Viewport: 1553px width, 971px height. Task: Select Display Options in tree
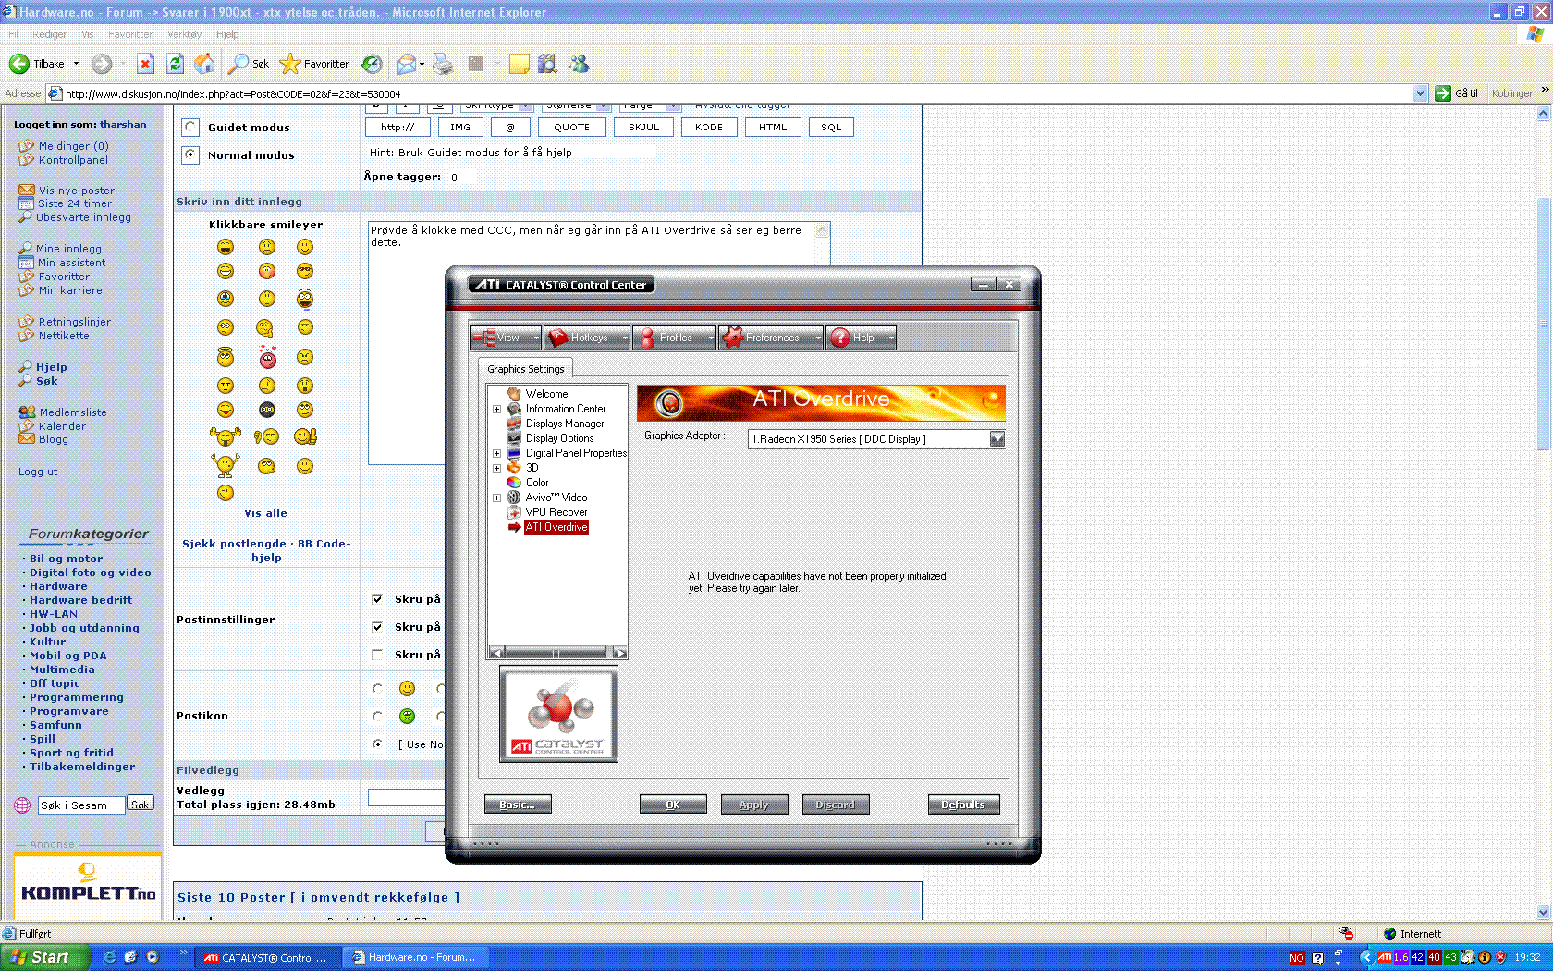point(559,438)
